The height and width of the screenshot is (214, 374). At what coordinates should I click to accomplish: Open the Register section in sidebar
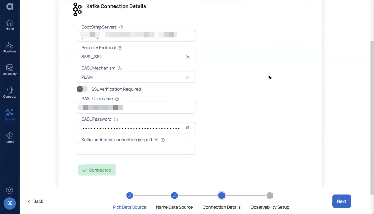coord(10,114)
